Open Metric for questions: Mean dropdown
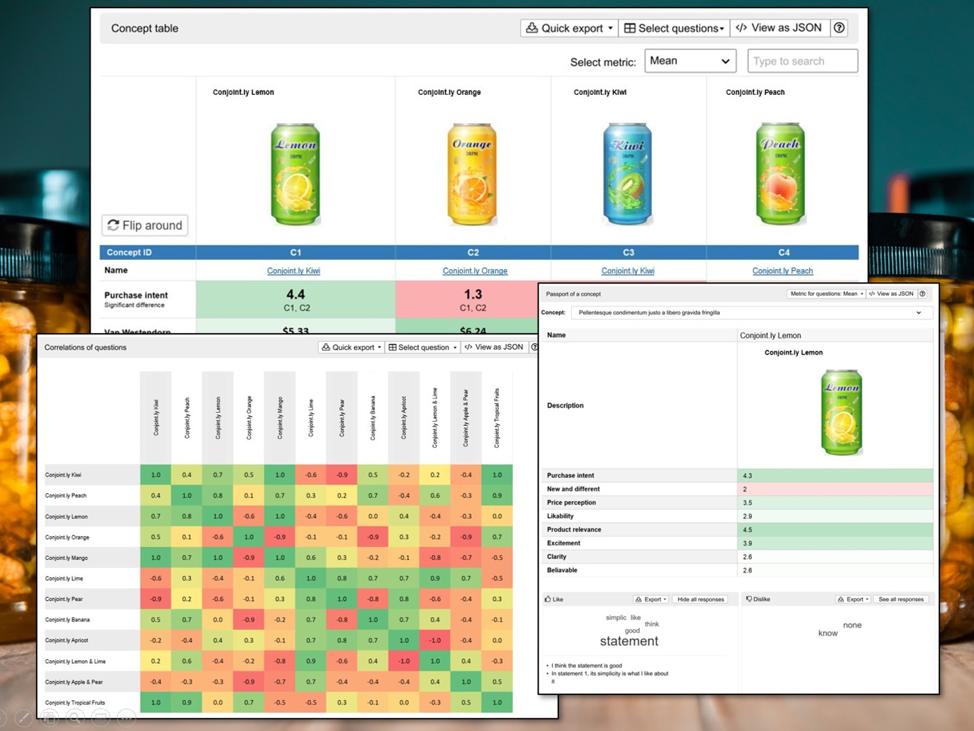974x731 pixels. tap(826, 294)
